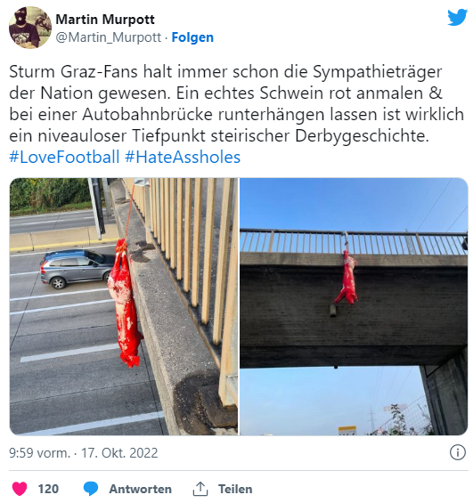Click the Twitter bird logo
The height and width of the screenshot is (503, 473).
click(457, 17)
